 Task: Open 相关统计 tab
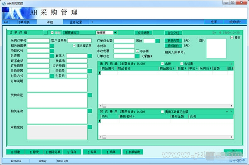click(235, 22)
